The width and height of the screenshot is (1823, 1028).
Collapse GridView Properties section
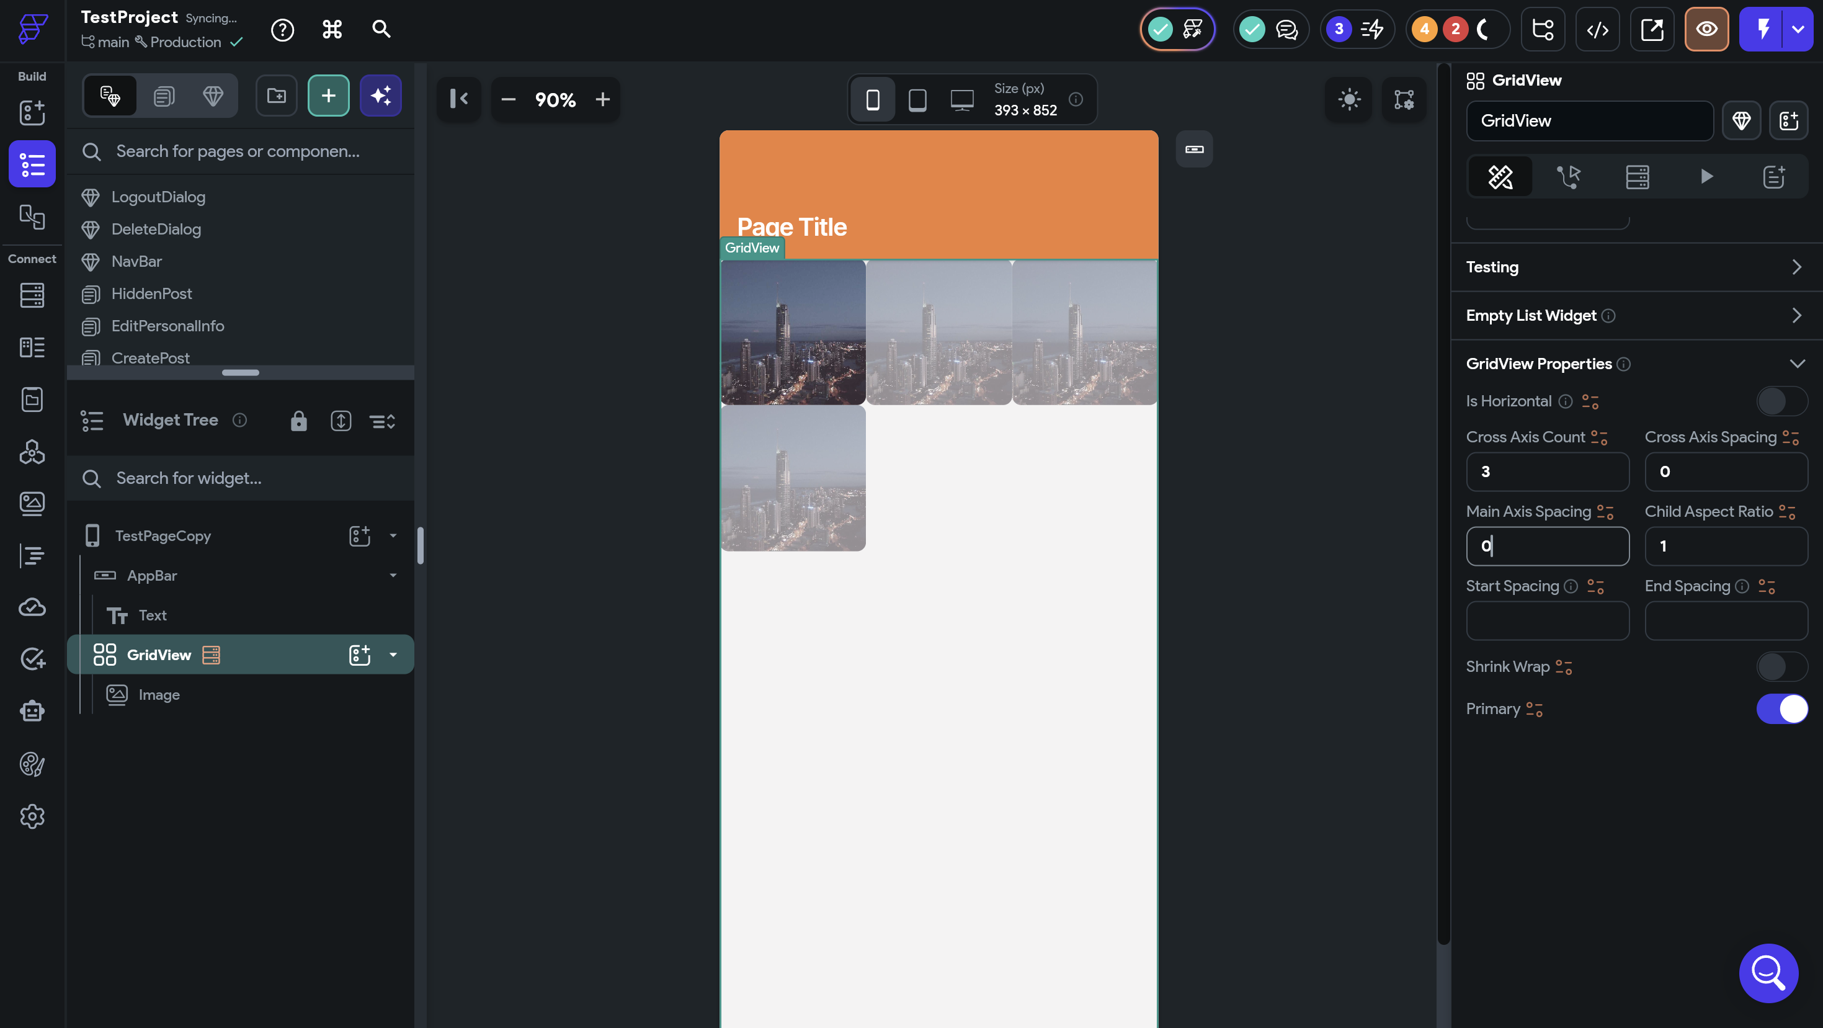point(1796,364)
